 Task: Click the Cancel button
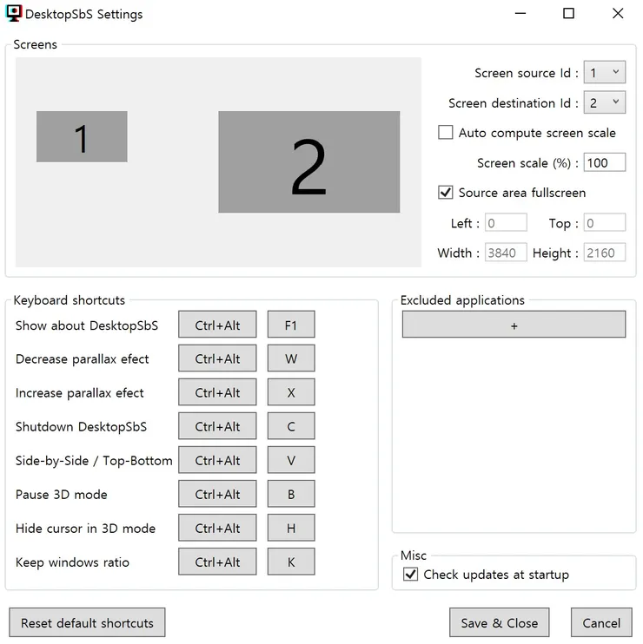coord(601,622)
